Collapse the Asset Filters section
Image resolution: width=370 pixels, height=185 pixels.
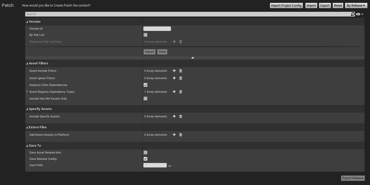pyautogui.click(x=27, y=63)
